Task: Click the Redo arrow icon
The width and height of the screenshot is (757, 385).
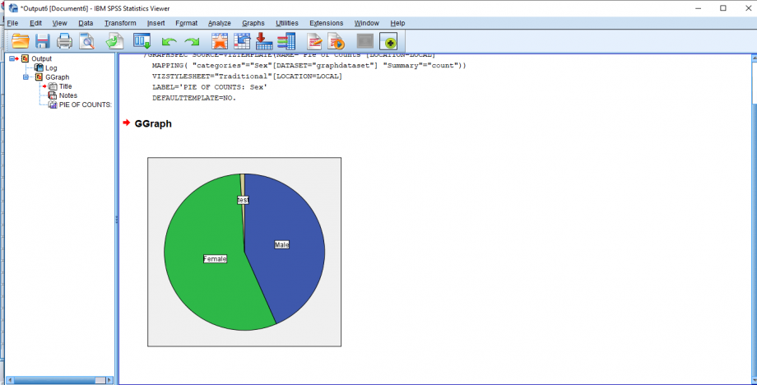Action: tap(192, 41)
